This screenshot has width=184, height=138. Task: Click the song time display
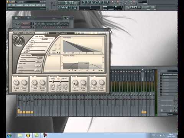(69, 3)
